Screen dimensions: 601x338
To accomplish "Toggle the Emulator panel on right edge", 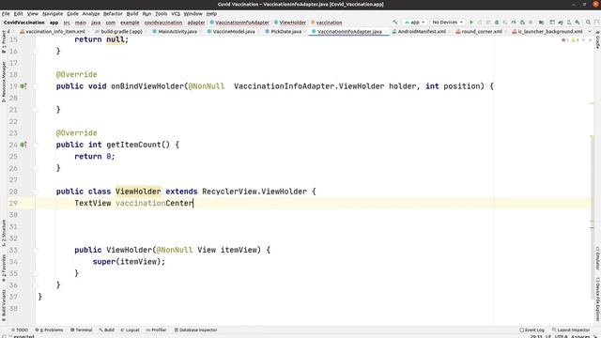I will coord(597,258).
